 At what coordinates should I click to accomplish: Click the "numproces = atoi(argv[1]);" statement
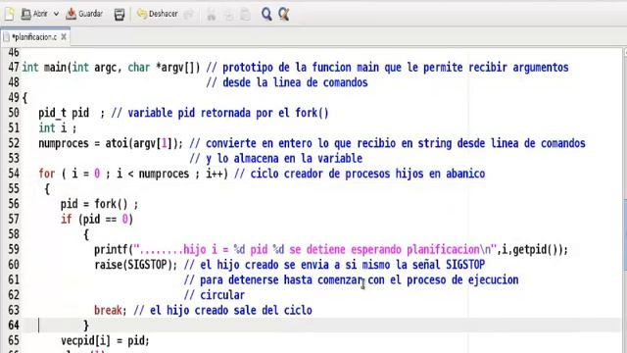[111, 143]
